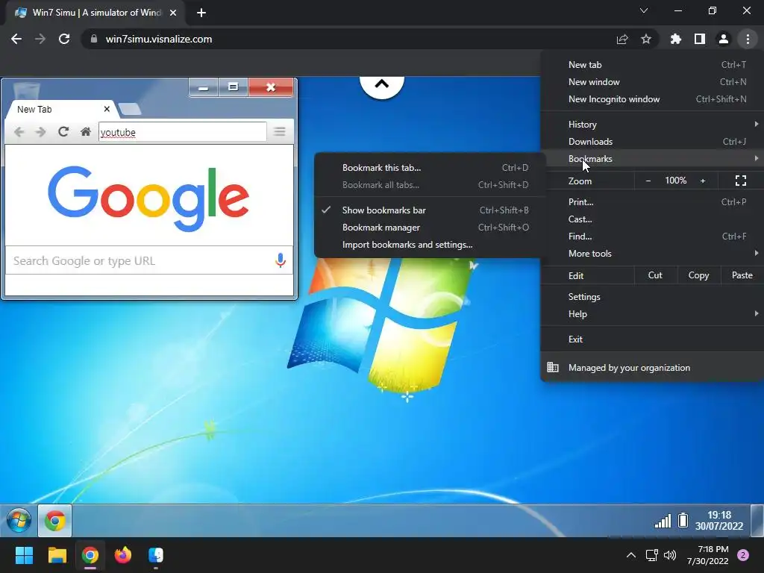
Task: Select New window menu entry
Action: point(652,82)
